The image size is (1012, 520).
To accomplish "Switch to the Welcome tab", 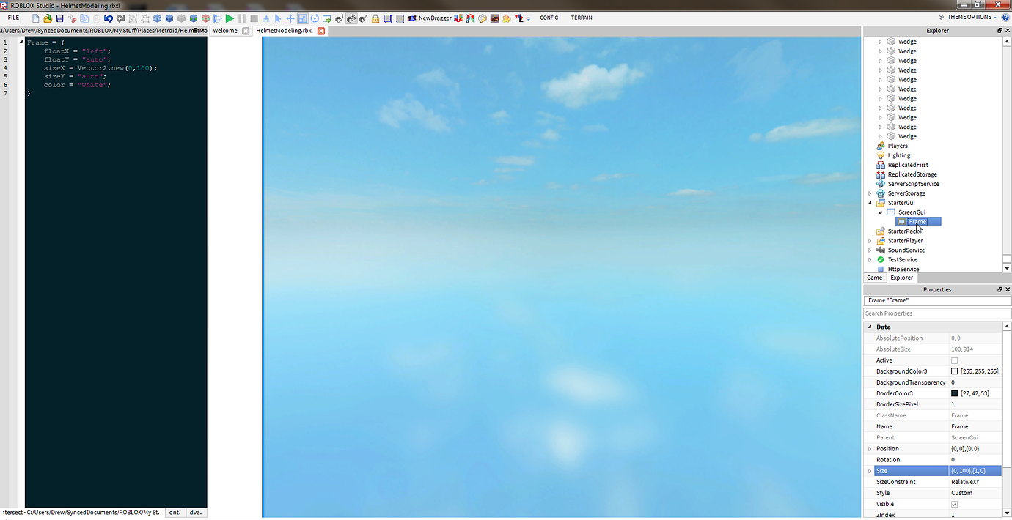I will 225,31.
